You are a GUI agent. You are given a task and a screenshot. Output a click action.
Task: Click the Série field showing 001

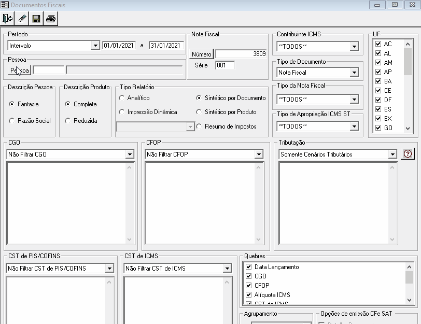click(x=225, y=65)
